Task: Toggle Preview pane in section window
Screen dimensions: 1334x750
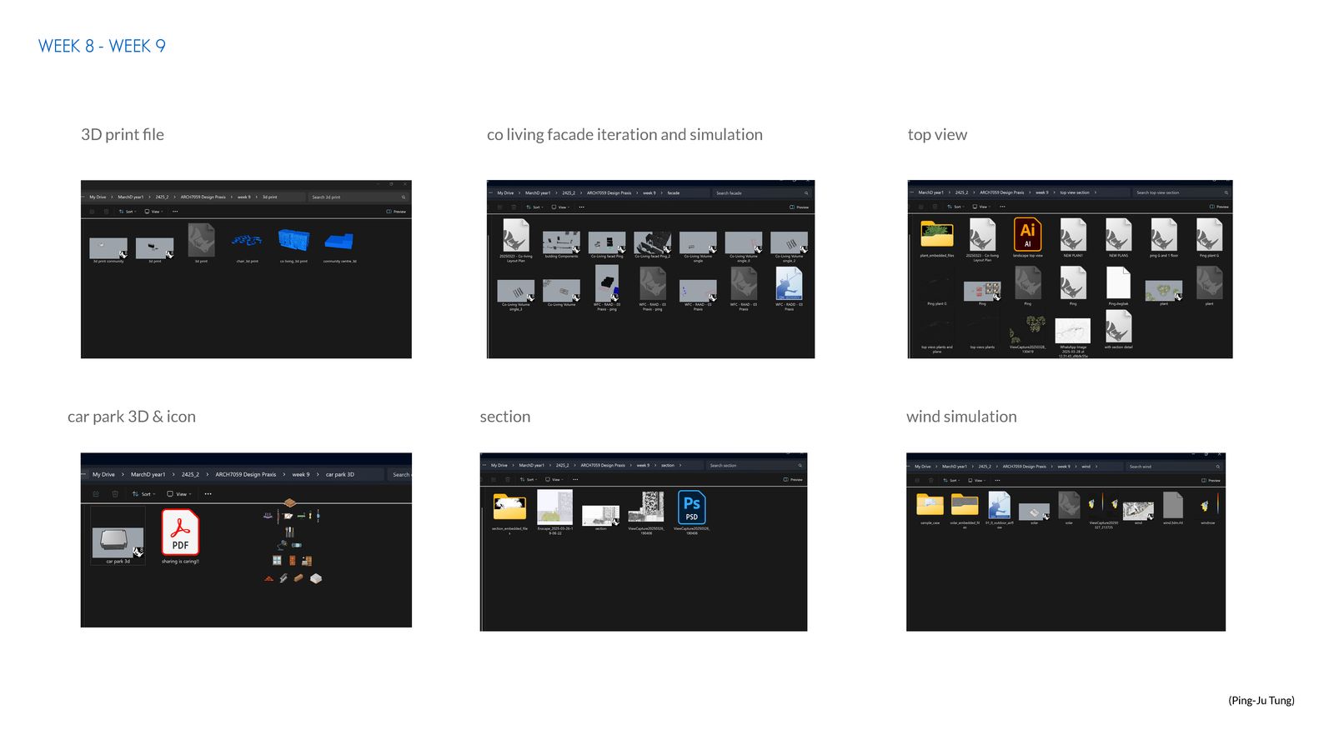Action: (x=793, y=480)
